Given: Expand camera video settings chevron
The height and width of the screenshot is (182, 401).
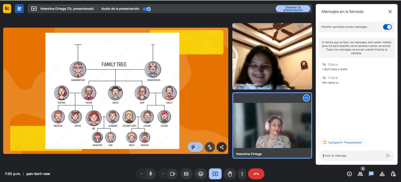Looking at the screenshot, I should 163,174.
